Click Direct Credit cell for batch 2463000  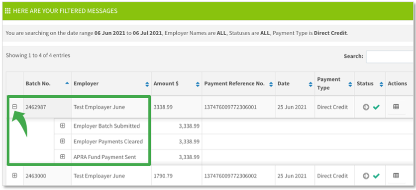(334, 176)
